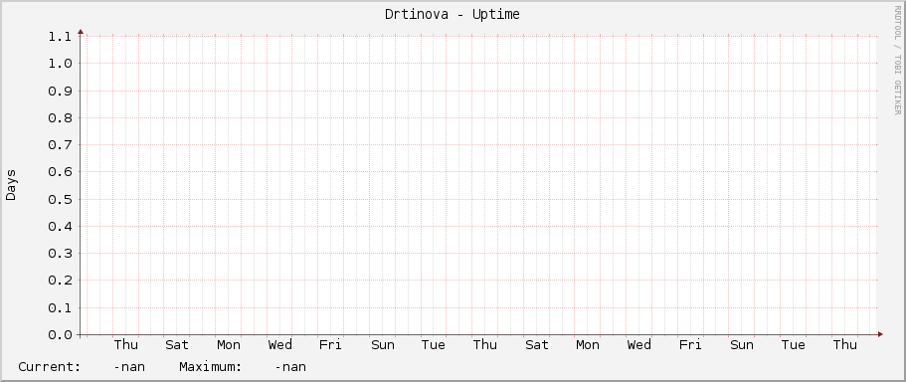Click the 'Sat' label right of second 'Thu'
Viewport: 906px width, 382px height.
pos(537,345)
